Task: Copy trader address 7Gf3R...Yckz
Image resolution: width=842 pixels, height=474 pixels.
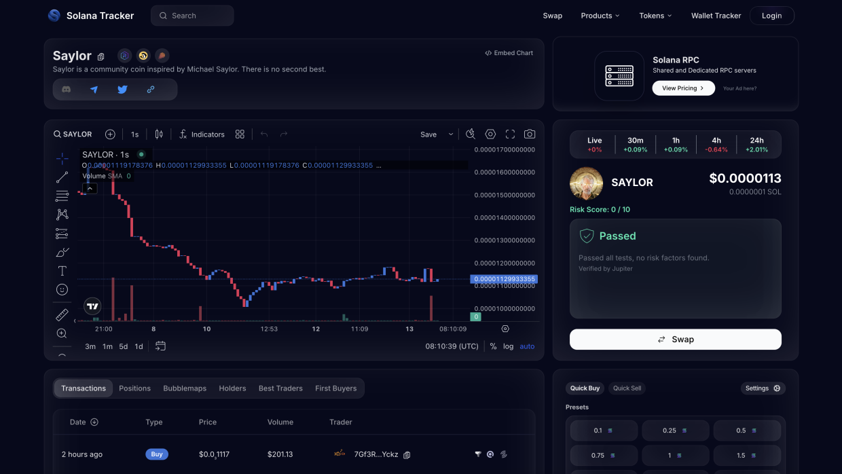Action: 407,455
